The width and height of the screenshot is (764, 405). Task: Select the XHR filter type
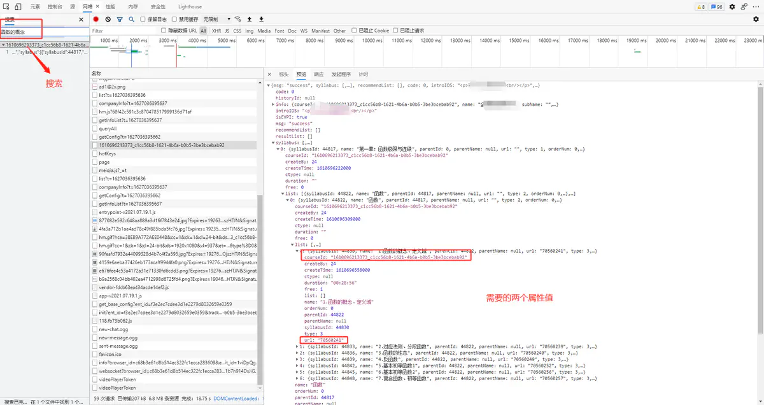pos(216,31)
